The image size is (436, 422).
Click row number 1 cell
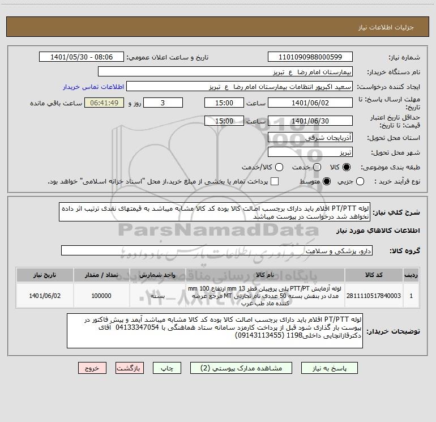(x=411, y=296)
